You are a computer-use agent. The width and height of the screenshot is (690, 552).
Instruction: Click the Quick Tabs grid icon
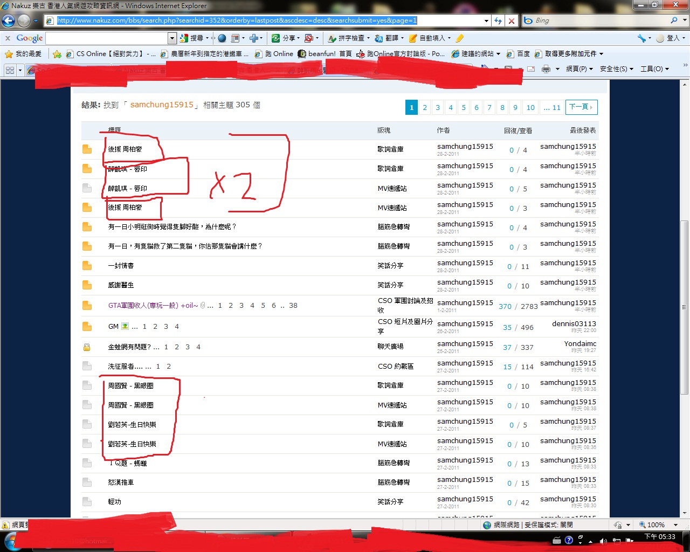point(10,70)
